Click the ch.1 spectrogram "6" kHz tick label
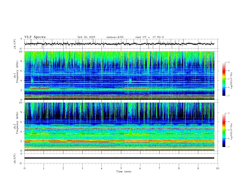This screenshot has height=189, width=245. tap(22, 71)
